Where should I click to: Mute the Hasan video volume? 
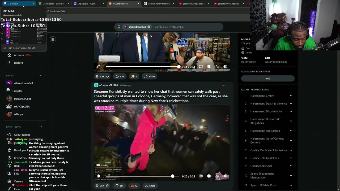225,67
